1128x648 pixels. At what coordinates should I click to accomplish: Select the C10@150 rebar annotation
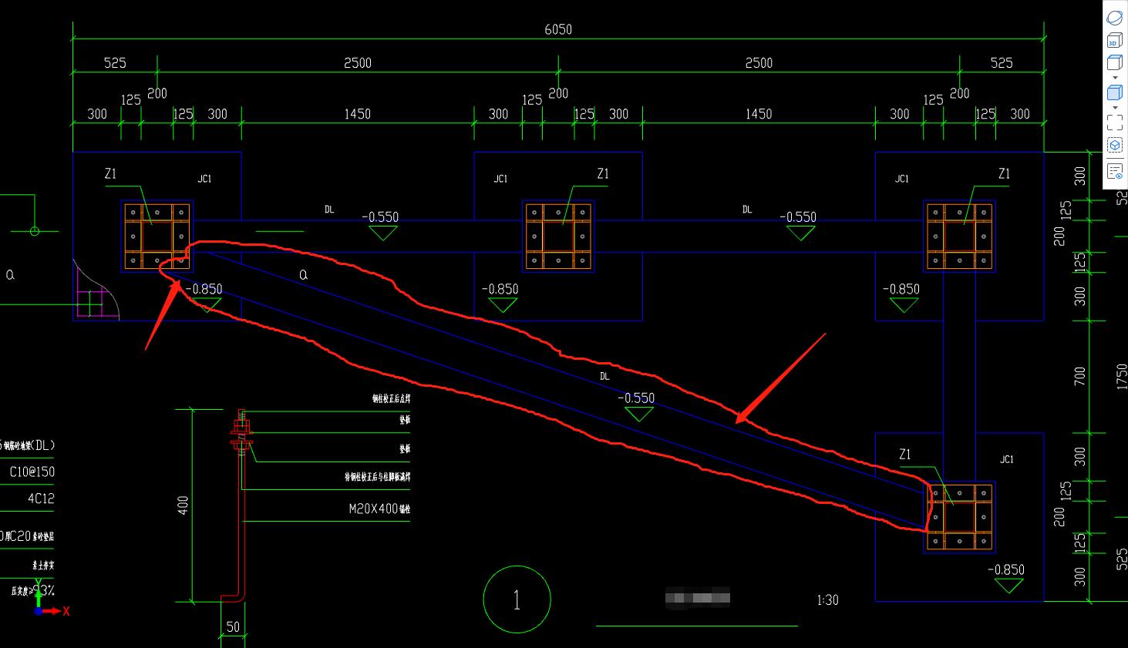pyautogui.click(x=32, y=472)
